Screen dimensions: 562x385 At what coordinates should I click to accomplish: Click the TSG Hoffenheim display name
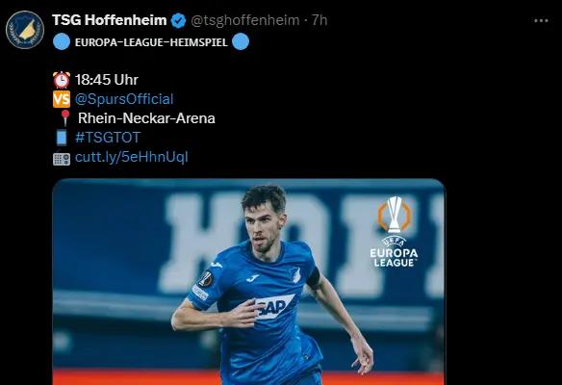[x=110, y=20]
